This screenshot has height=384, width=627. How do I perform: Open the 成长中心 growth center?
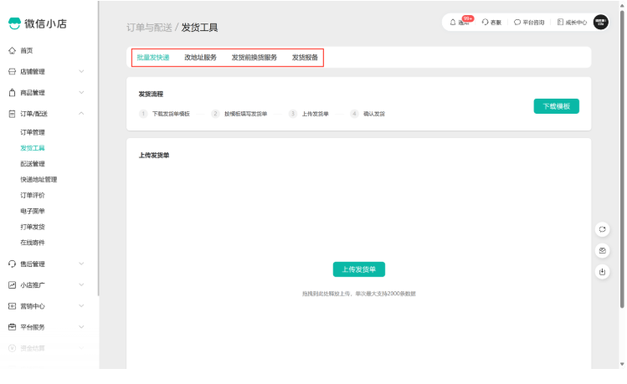coord(571,23)
